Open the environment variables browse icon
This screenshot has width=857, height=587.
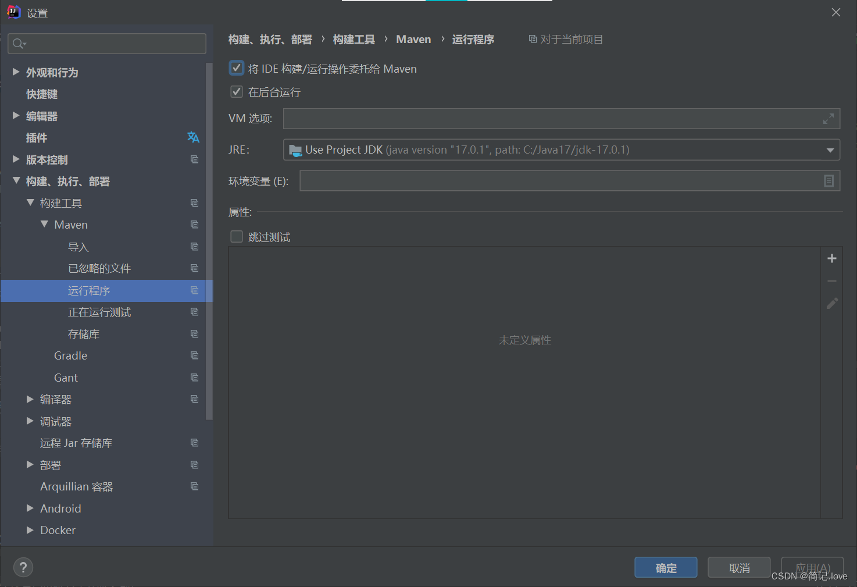(x=829, y=181)
